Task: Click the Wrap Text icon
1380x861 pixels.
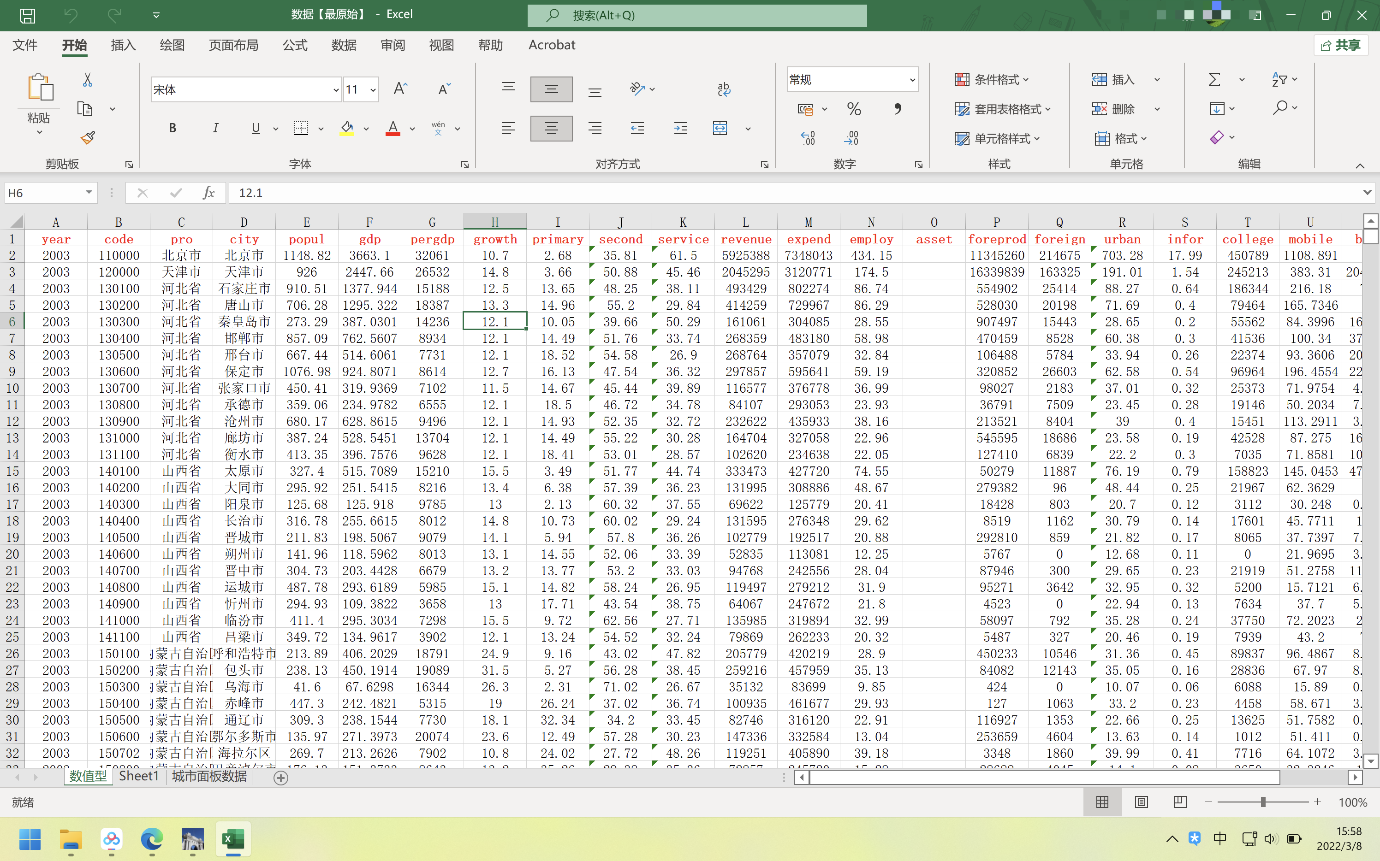Action: tap(724, 89)
